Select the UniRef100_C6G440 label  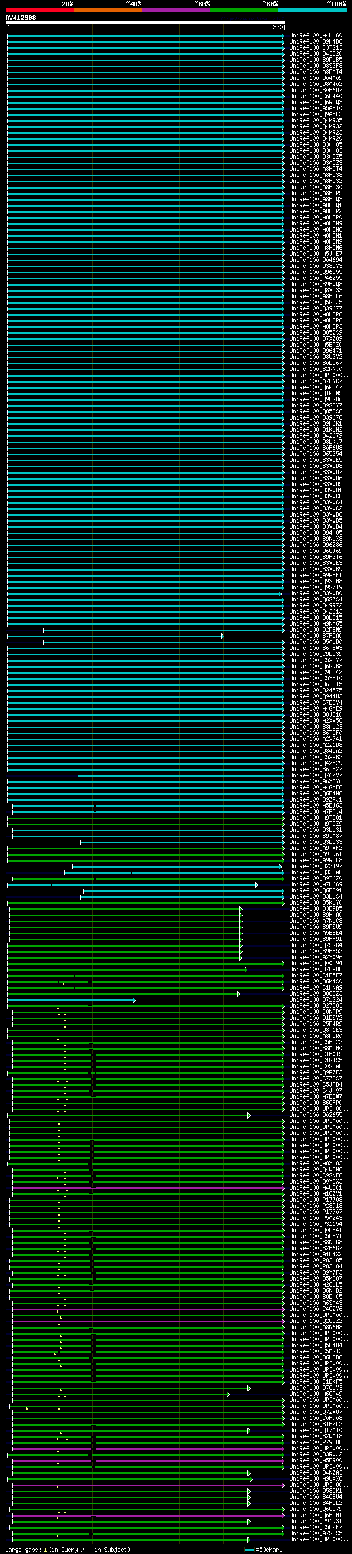316,96
